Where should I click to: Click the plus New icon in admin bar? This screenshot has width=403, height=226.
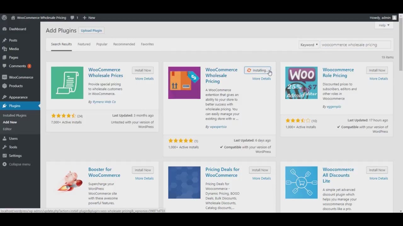tap(85, 18)
